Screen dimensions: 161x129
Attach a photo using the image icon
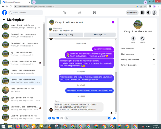53,118
